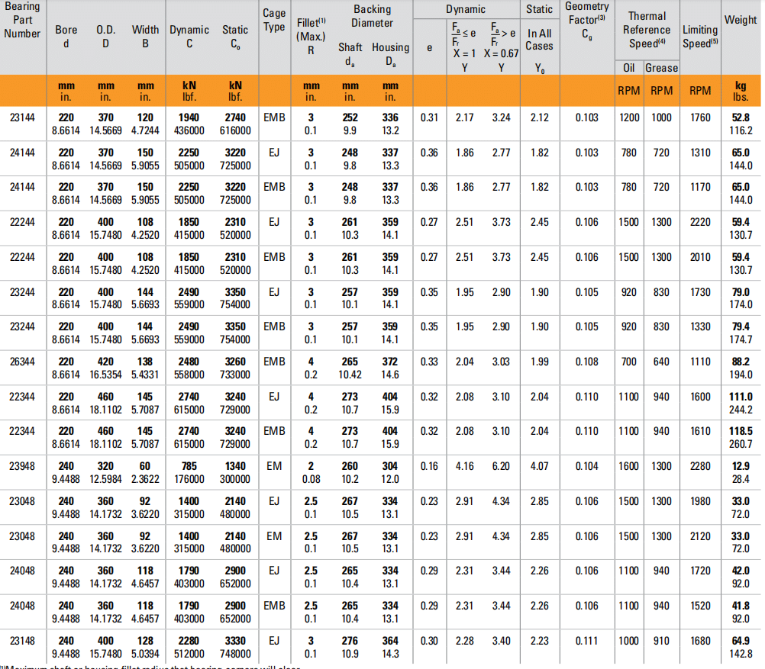Screen dimensions: 765x669
Task: Click the 12.9 kg weight cell
Action: tap(741, 466)
